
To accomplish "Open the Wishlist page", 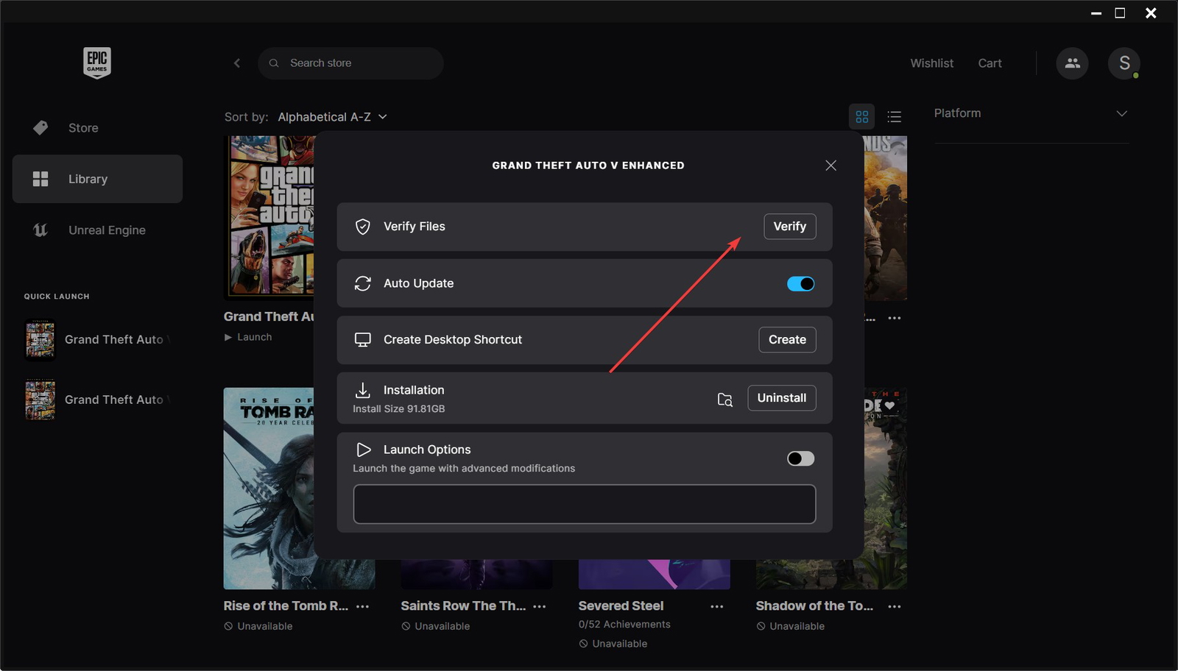I will tap(931, 63).
